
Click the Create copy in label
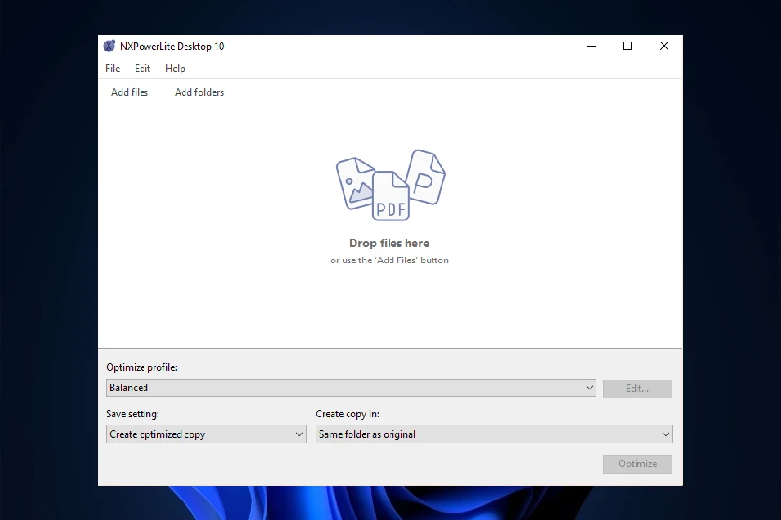click(x=348, y=414)
